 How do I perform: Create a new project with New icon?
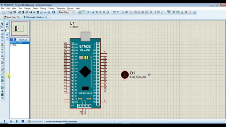tap(4, 12)
